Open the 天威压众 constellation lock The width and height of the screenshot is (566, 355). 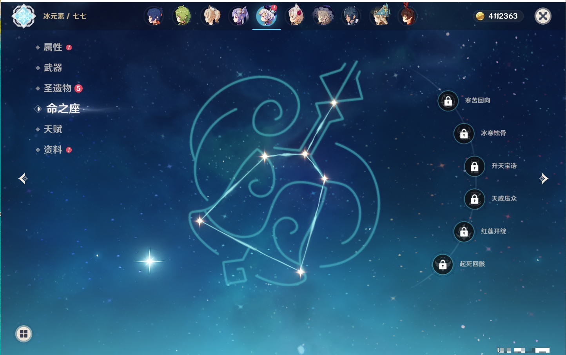tap(475, 199)
